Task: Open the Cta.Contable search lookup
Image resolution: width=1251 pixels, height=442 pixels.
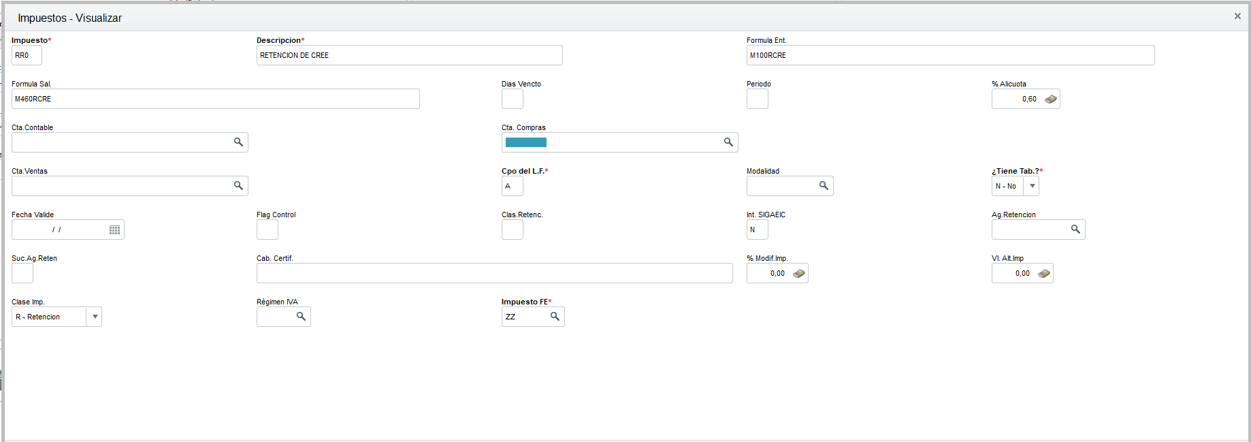Action: click(238, 142)
